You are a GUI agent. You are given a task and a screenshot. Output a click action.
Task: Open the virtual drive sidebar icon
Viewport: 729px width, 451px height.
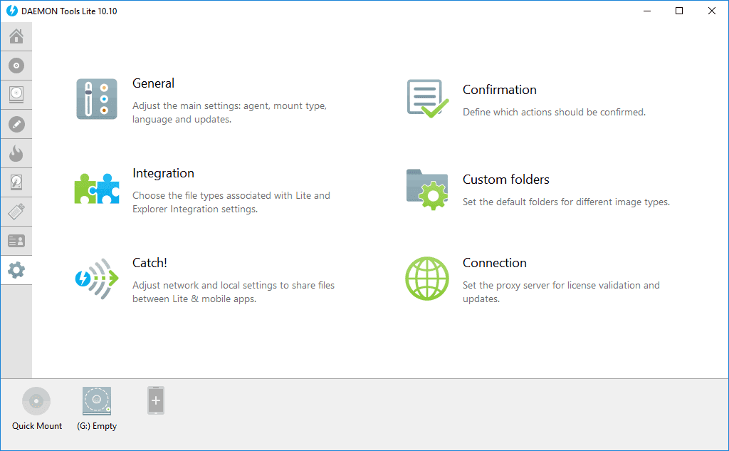tap(16, 95)
